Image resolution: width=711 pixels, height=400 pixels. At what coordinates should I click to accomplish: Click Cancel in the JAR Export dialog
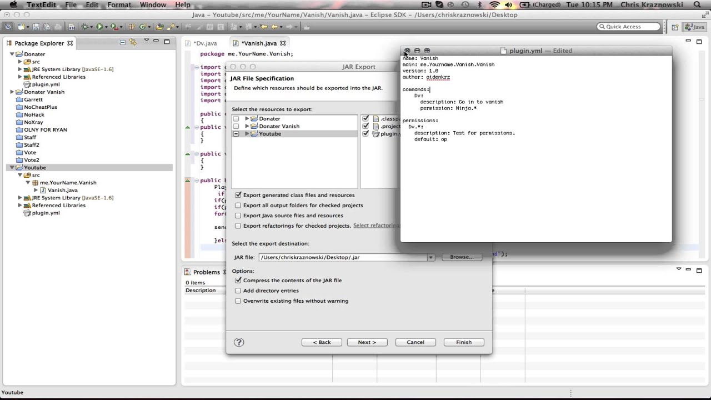(x=415, y=342)
